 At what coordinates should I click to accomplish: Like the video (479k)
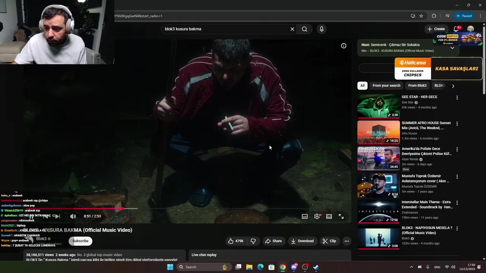tap(235, 241)
